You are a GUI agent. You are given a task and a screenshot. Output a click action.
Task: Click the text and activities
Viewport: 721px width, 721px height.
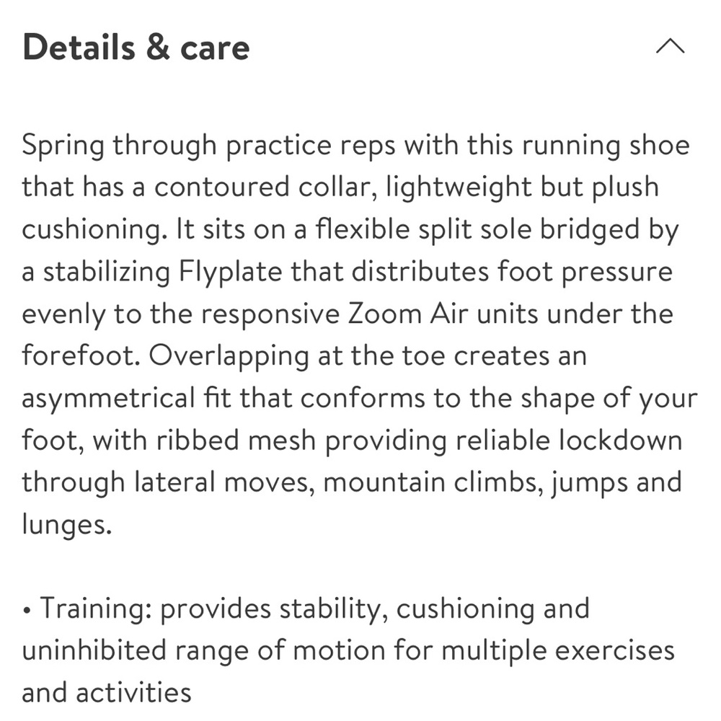coord(107,693)
